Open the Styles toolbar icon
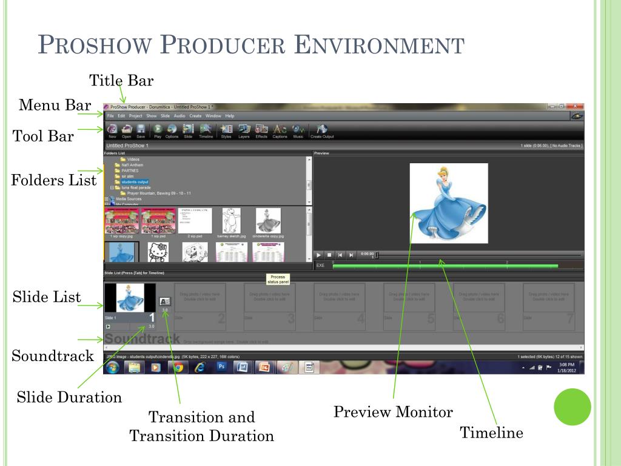This screenshot has width=621, height=466. pyautogui.click(x=226, y=130)
